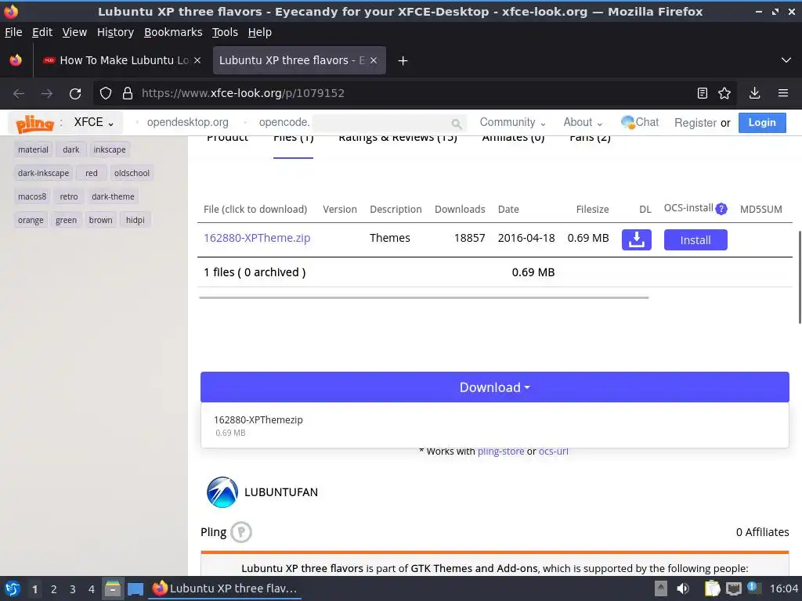
Task: Switch to How To Make Lubuntu tab
Action: pos(121,60)
